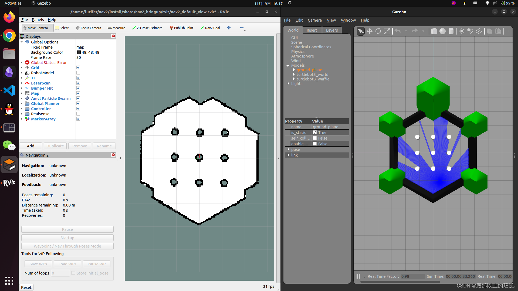Expand the Global Status: Error node
The width and height of the screenshot is (518, 291).
tap(22, 62)
